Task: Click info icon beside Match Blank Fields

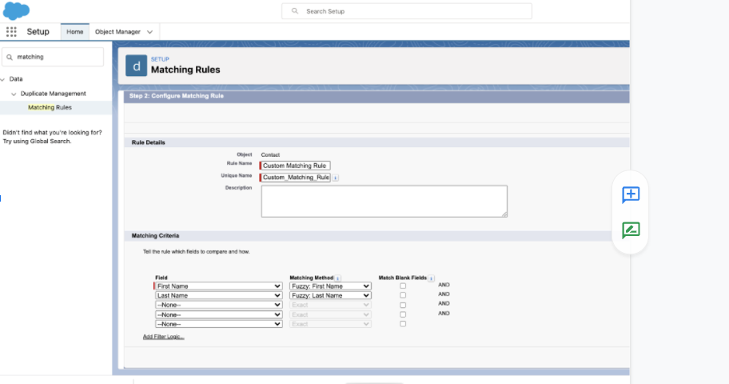Action: pyautogui.click(x=432, y=278)
